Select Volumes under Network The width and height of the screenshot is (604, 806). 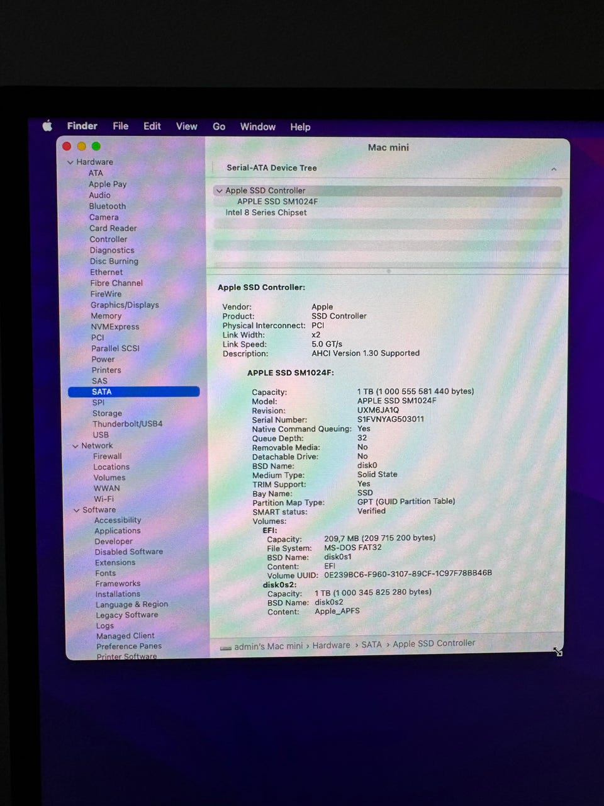point(109,478)
